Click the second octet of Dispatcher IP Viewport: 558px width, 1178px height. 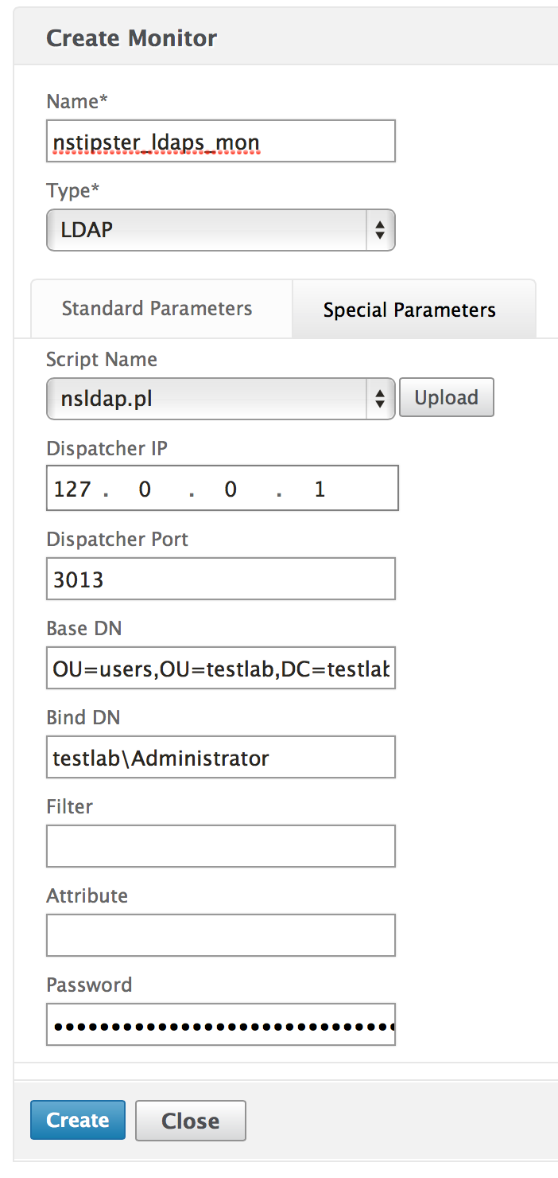145,488
